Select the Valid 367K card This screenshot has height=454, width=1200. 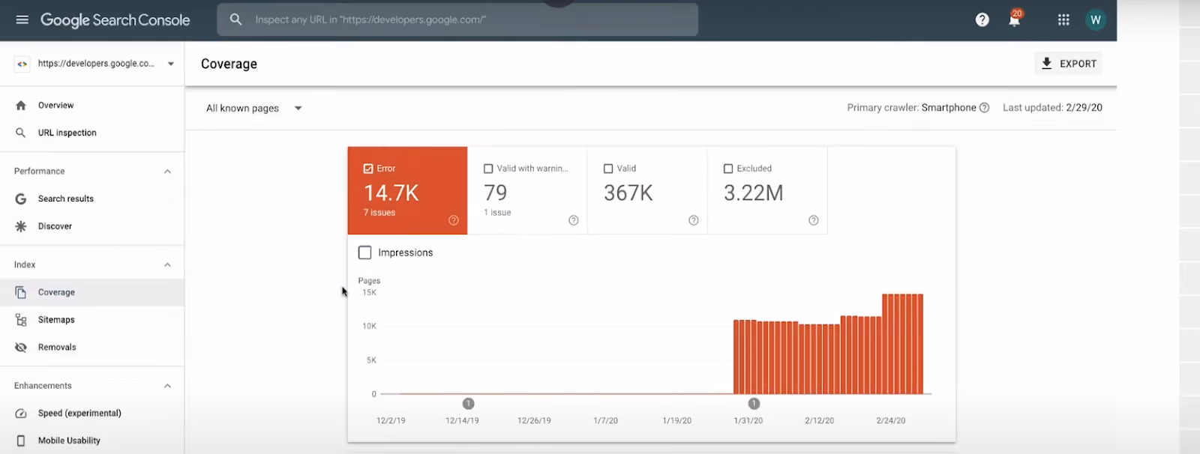click(647, 190)
